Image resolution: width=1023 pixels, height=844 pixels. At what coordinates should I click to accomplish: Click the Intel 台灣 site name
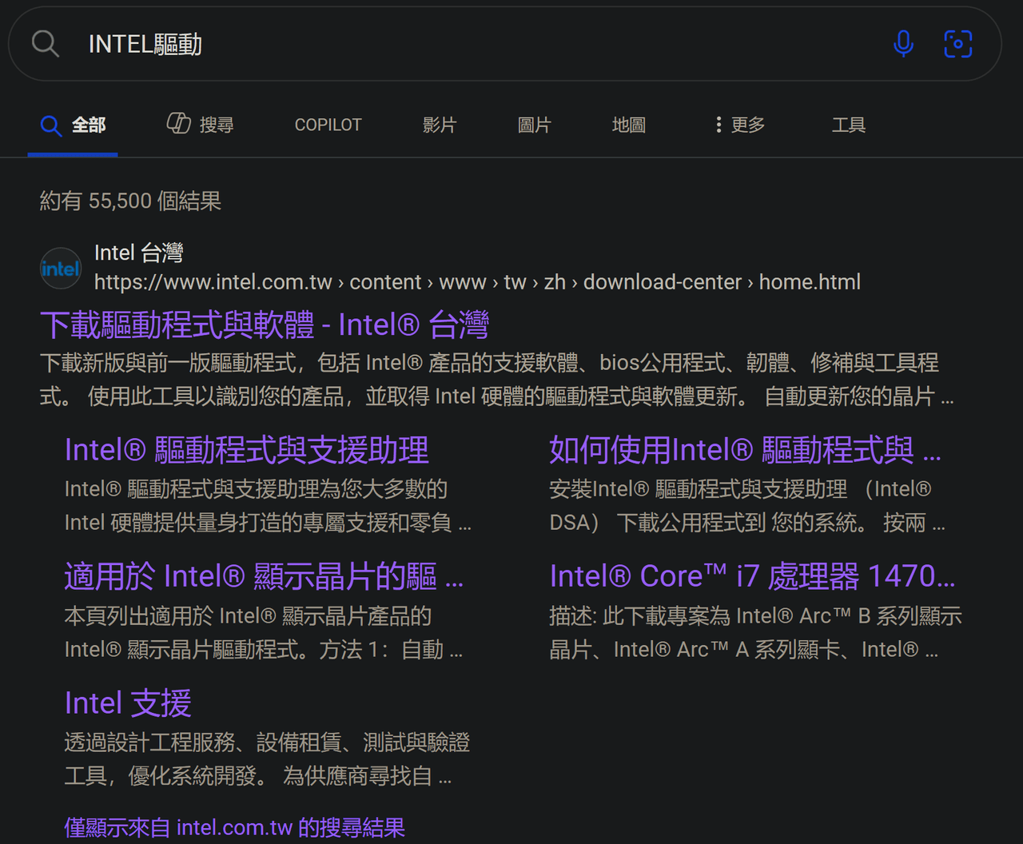(139, 253)
